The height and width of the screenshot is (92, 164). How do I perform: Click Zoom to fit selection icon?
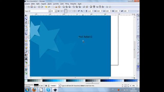[x=64, y=7]
